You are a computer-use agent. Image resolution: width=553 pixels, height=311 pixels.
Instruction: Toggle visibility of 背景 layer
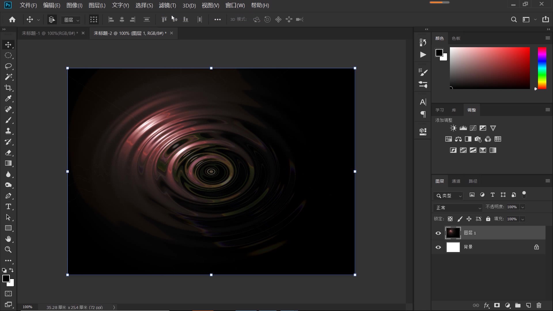pos(438,247)
